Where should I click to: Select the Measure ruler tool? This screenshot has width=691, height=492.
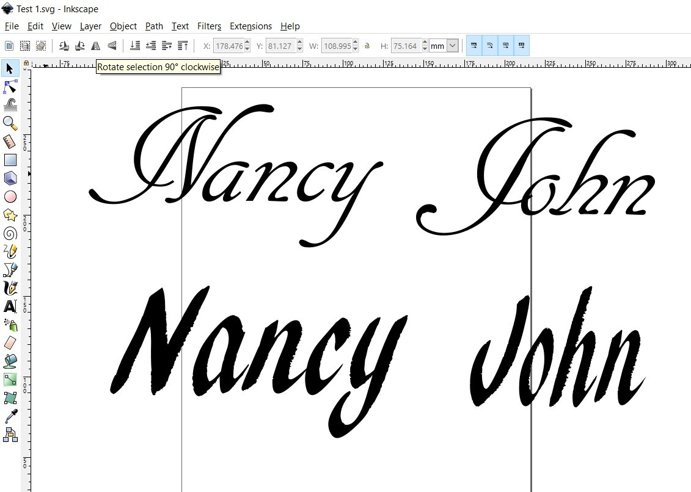pyautogui.click(x=10, y=142)
